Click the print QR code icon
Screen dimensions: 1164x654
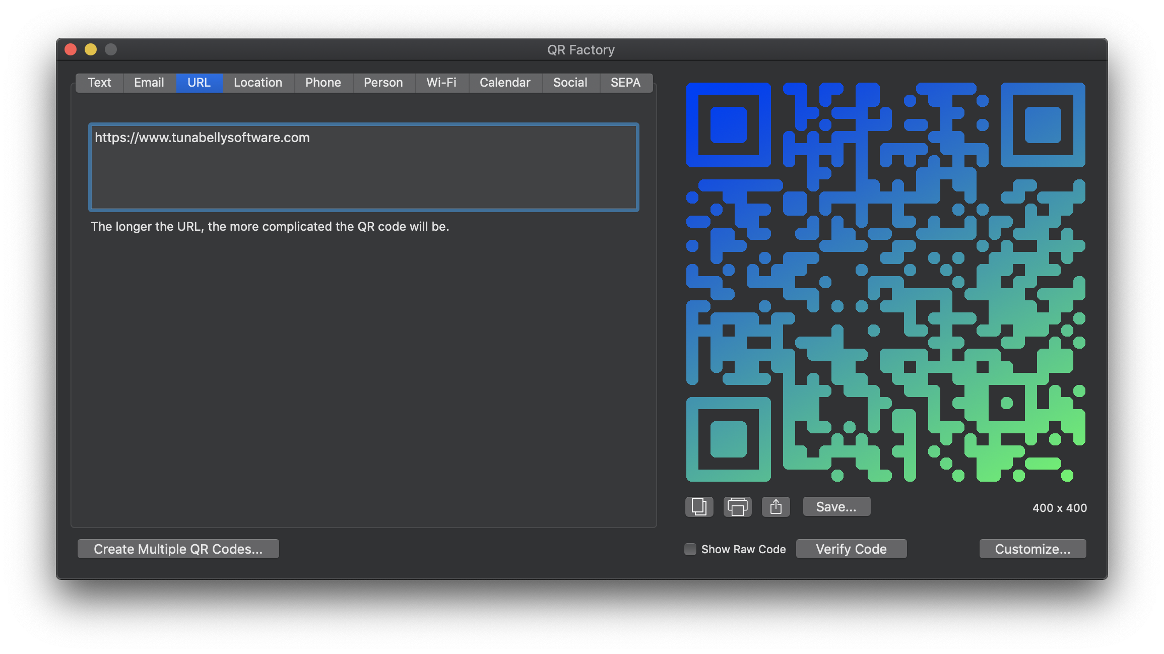pos(736,506)
